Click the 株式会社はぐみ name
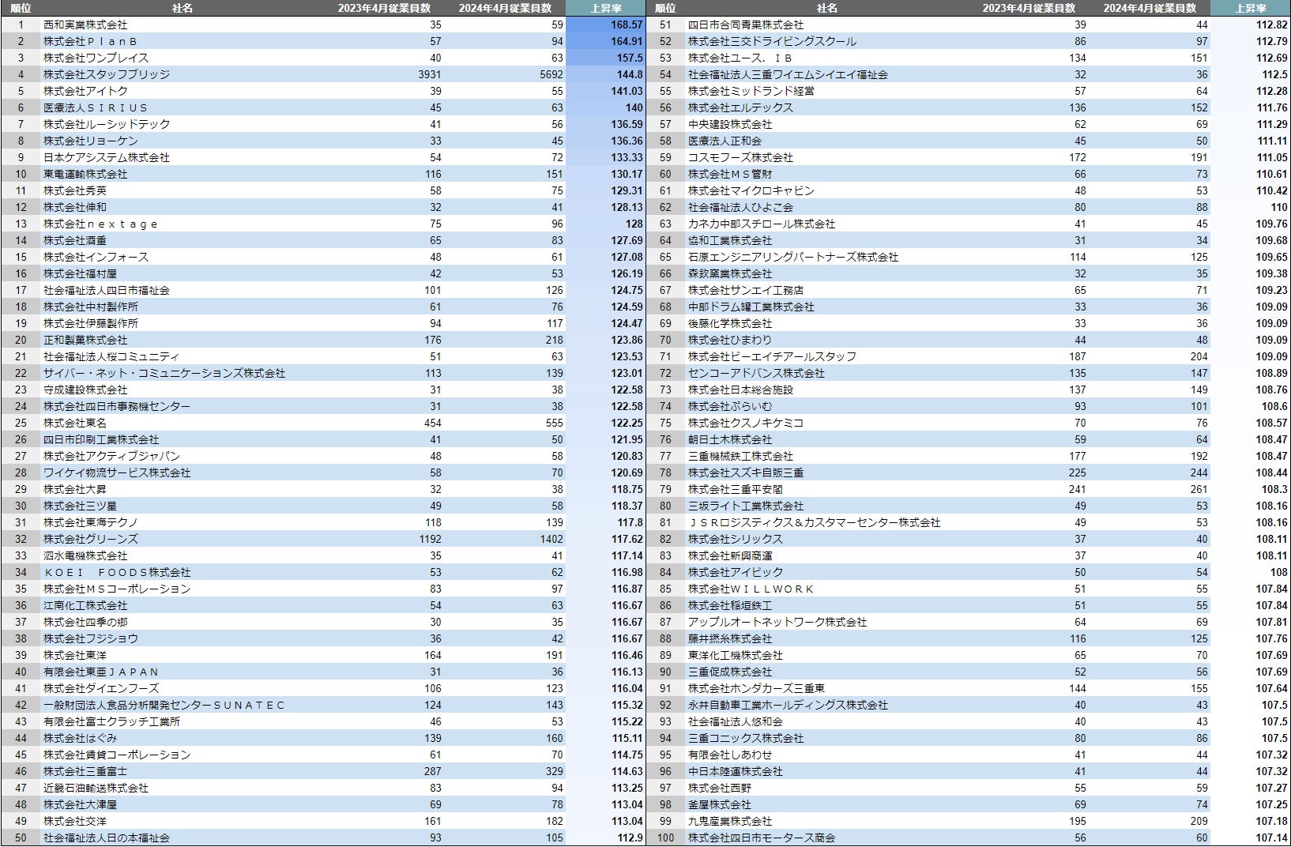 pos(80,738)
